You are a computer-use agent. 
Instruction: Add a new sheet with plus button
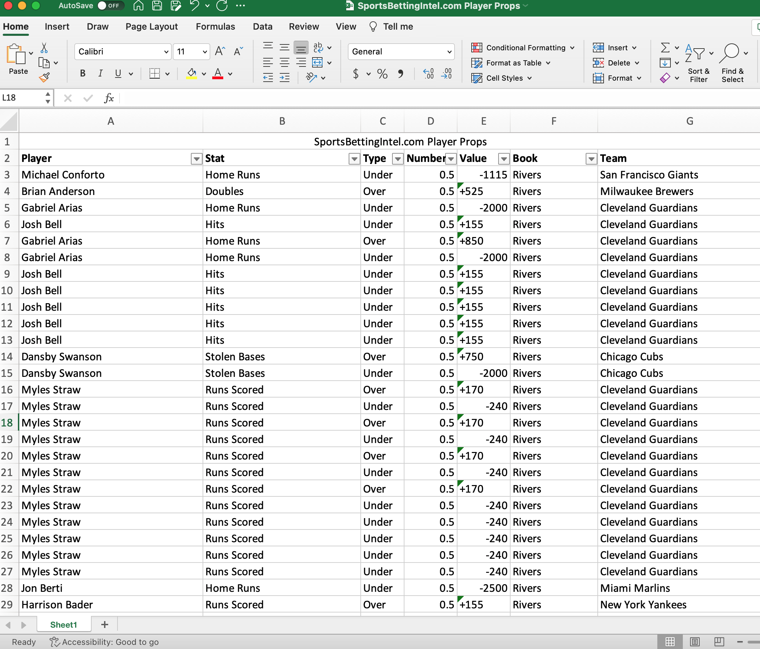point(104,625)
